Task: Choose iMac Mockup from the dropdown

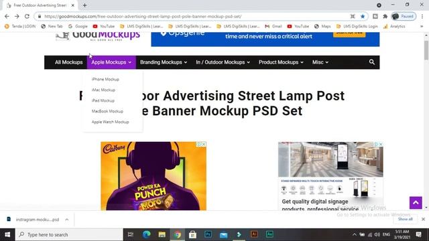Action: pyautogui.click(x=103, y=90)
